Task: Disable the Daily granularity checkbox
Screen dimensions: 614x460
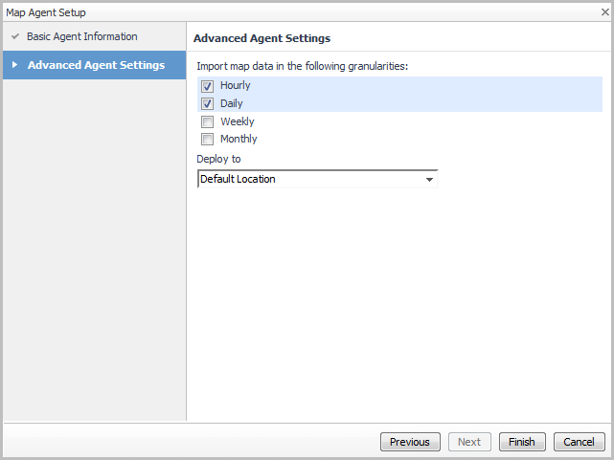Action: pos(207,103)
